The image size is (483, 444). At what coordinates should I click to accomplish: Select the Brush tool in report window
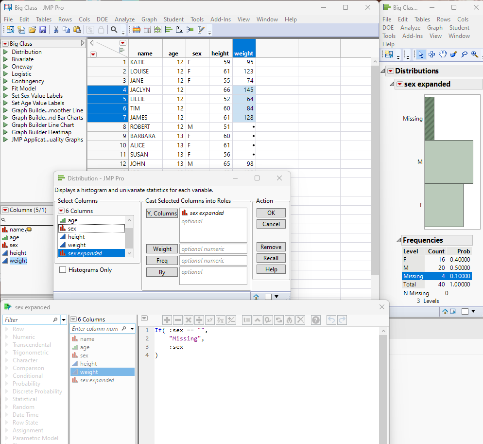click(453, 54)
